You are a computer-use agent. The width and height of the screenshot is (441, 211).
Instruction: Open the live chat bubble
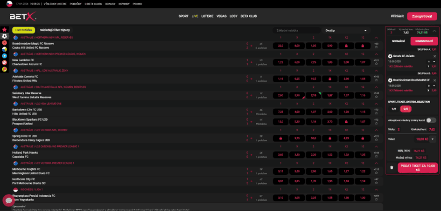click(x=8, y=200)
